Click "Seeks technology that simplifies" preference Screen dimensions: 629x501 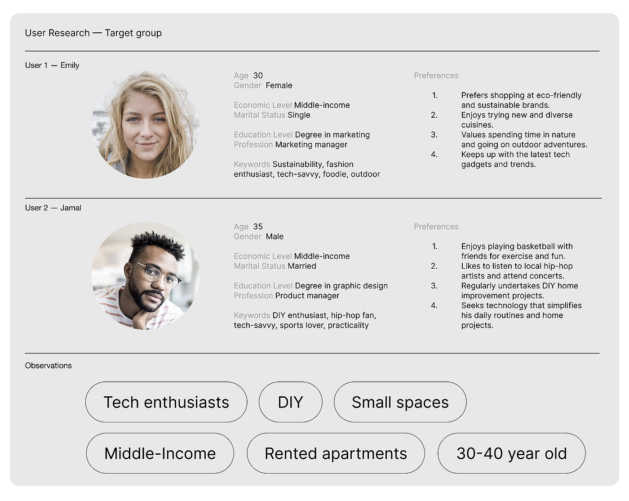click(x=521, y=315)
